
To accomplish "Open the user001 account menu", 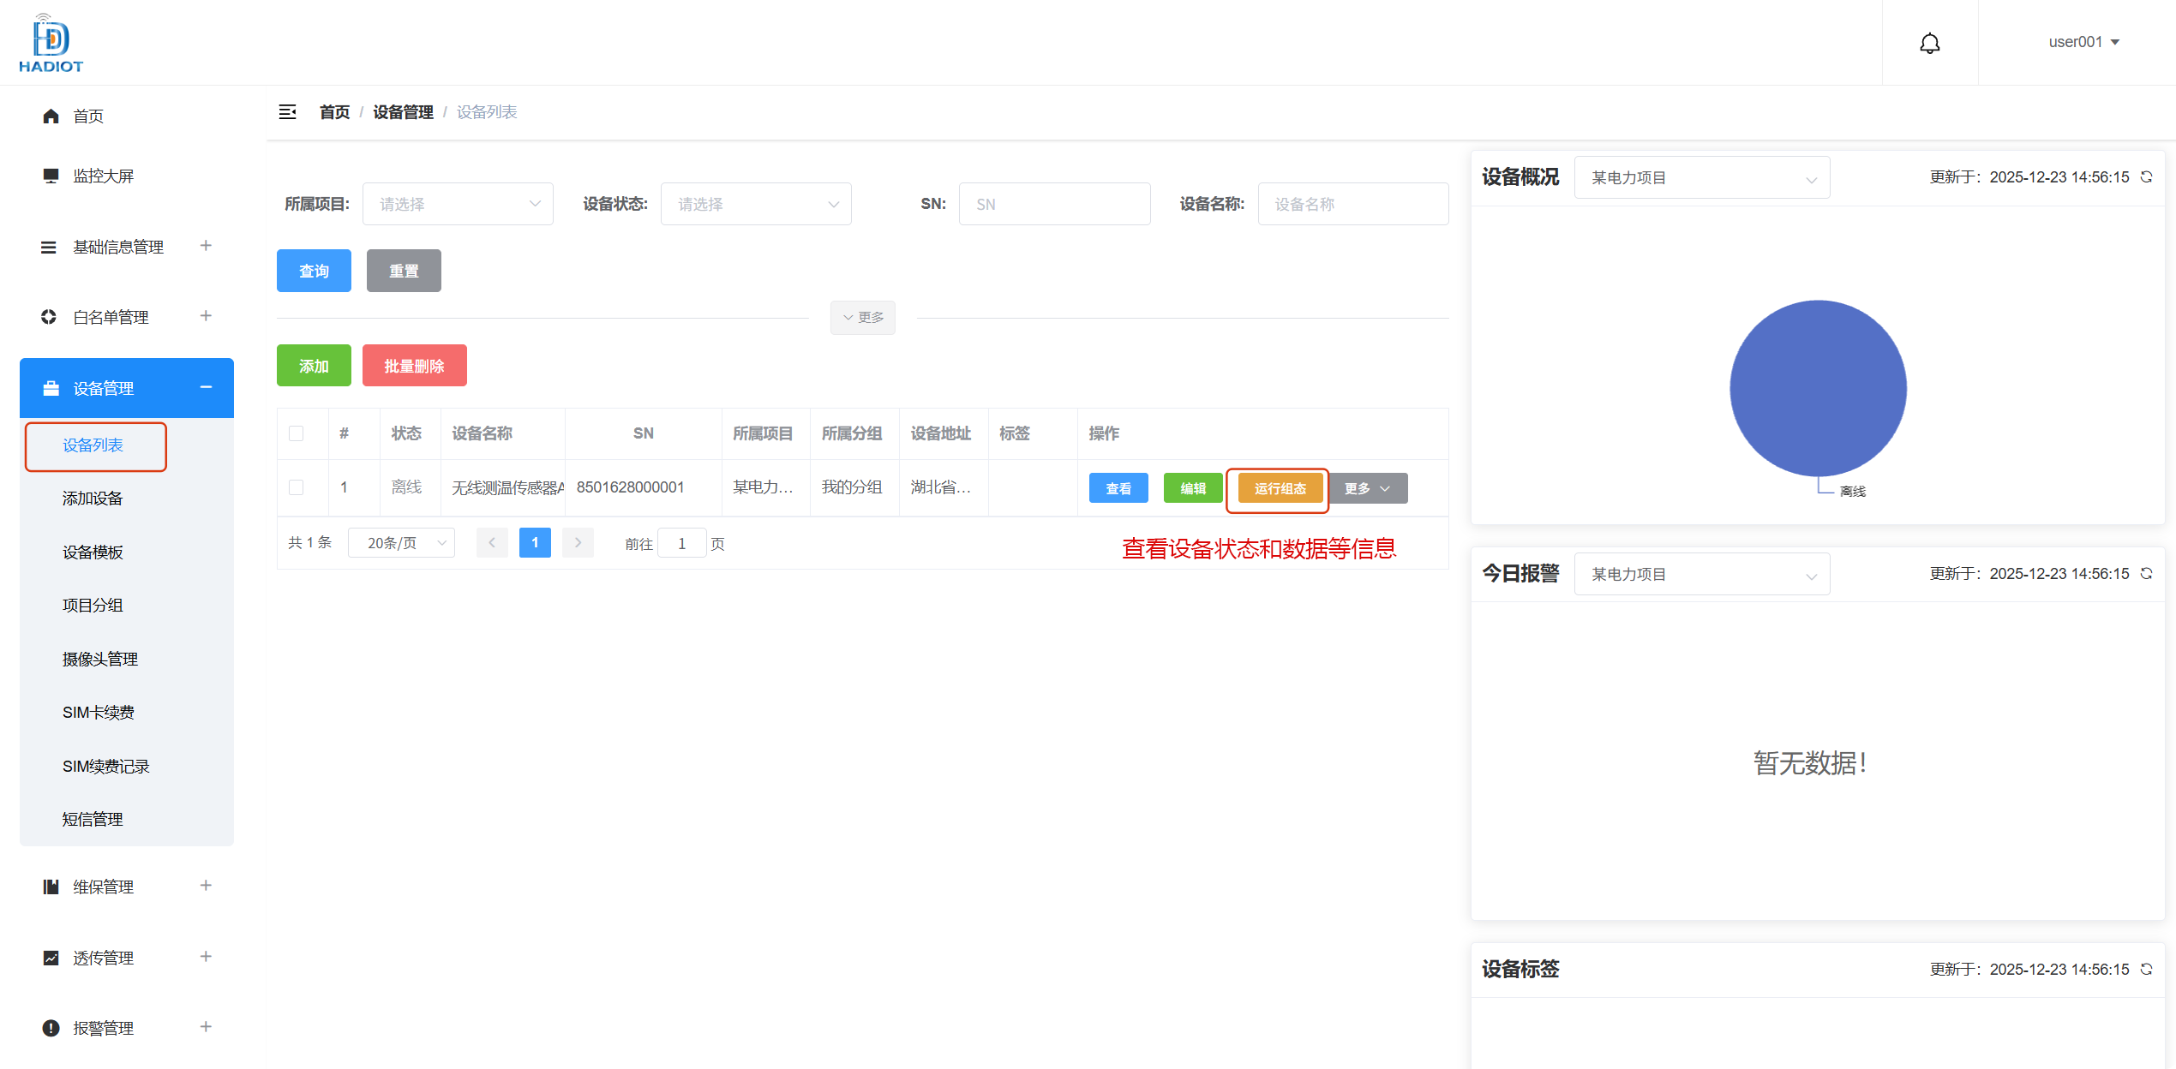I will coord(2083,42).
